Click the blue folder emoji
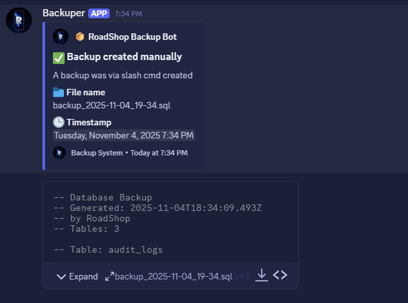The image size is (408, 303). click(58, 93)
